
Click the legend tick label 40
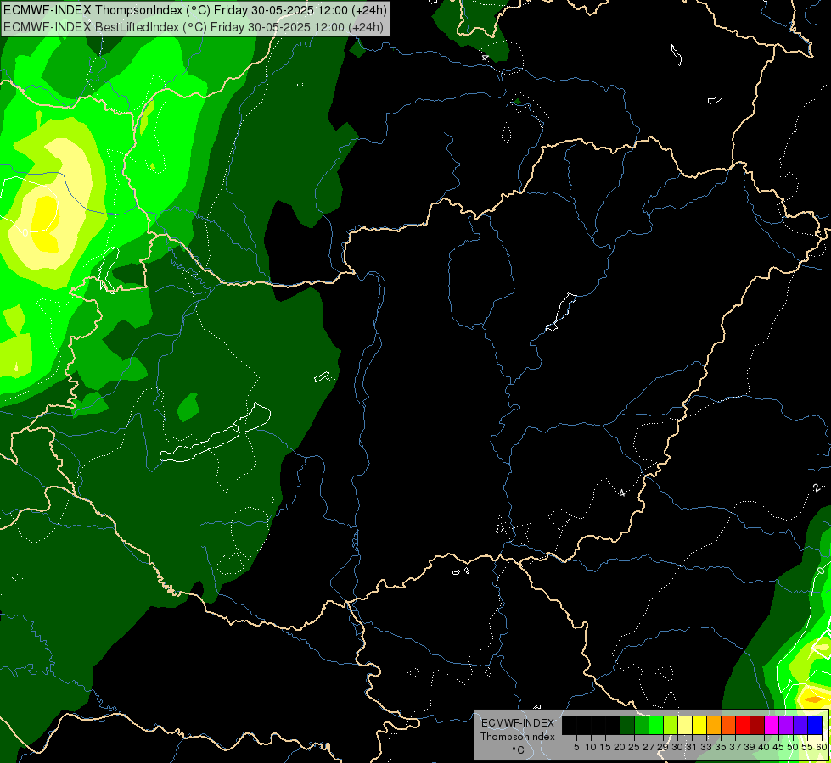click(764, 747)
